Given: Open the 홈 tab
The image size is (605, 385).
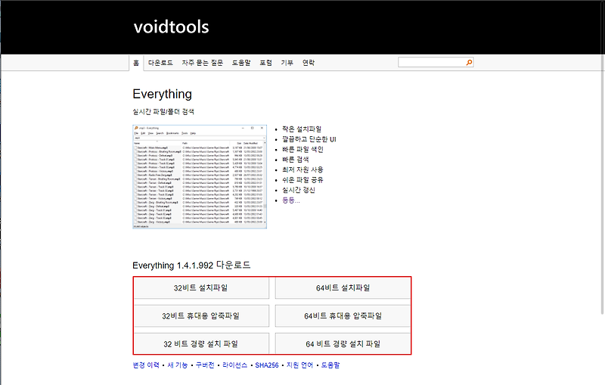Looking at the screenshot, I should [136, 63].
